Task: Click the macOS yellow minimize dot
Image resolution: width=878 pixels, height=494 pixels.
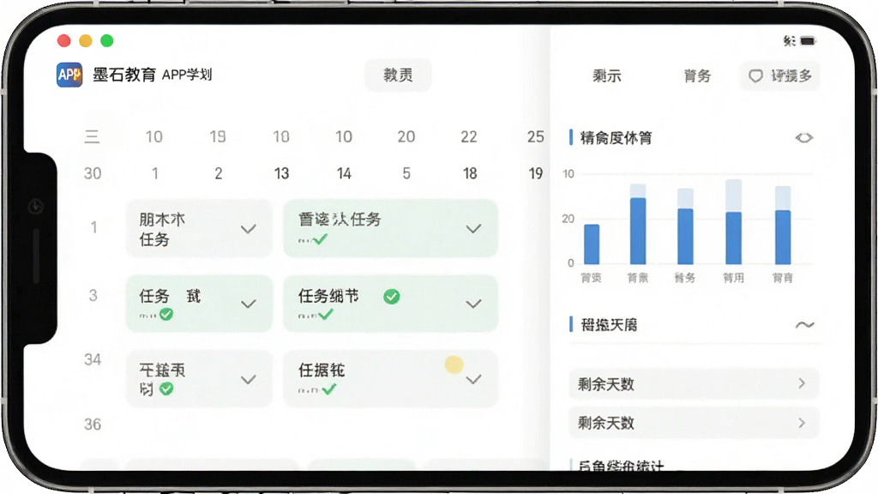Action: (x=86, y=41)
